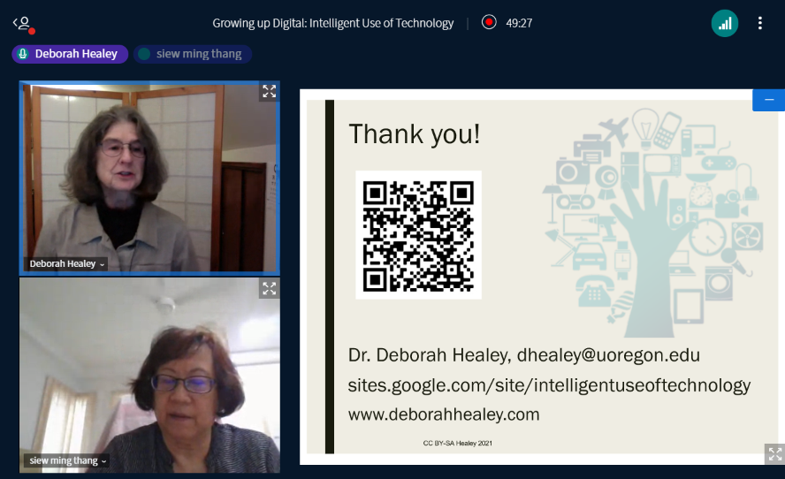
Task: Click CC BY-SA Healey 2021 footer
Action: [x=458, y=443]
